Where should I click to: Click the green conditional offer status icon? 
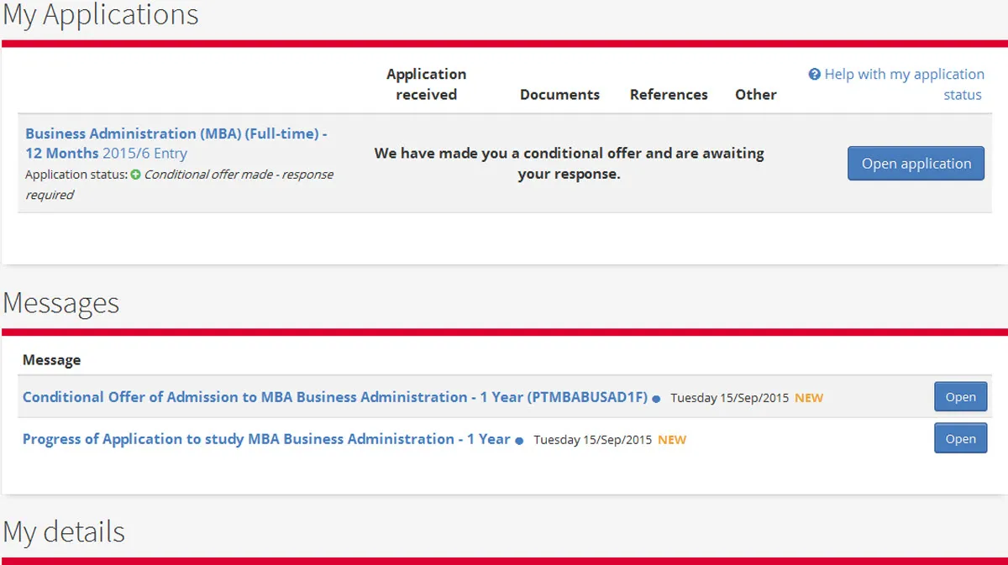(135, 175)
